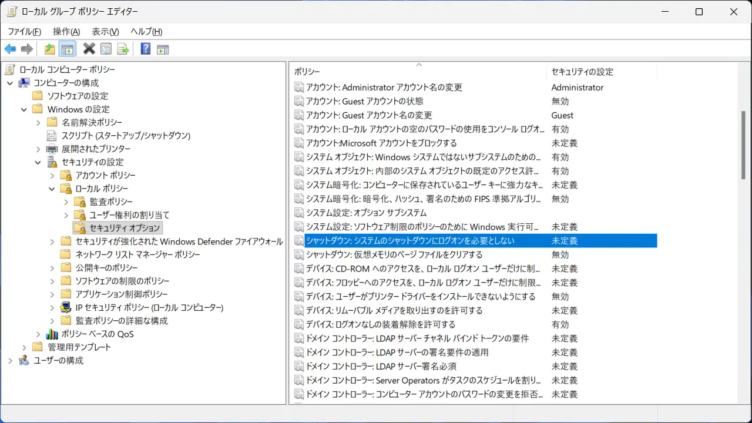This screenshot has width=752, height=423.
Task: Click the policy icon beside シャットダウン: 仮想メモリのページ ファイルをクリアする
Action: pos(299,254)
